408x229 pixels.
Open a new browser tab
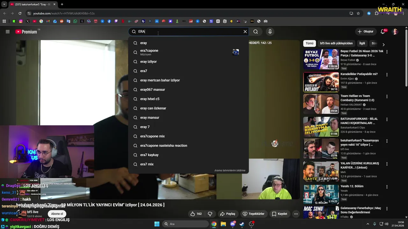[62, 4]
